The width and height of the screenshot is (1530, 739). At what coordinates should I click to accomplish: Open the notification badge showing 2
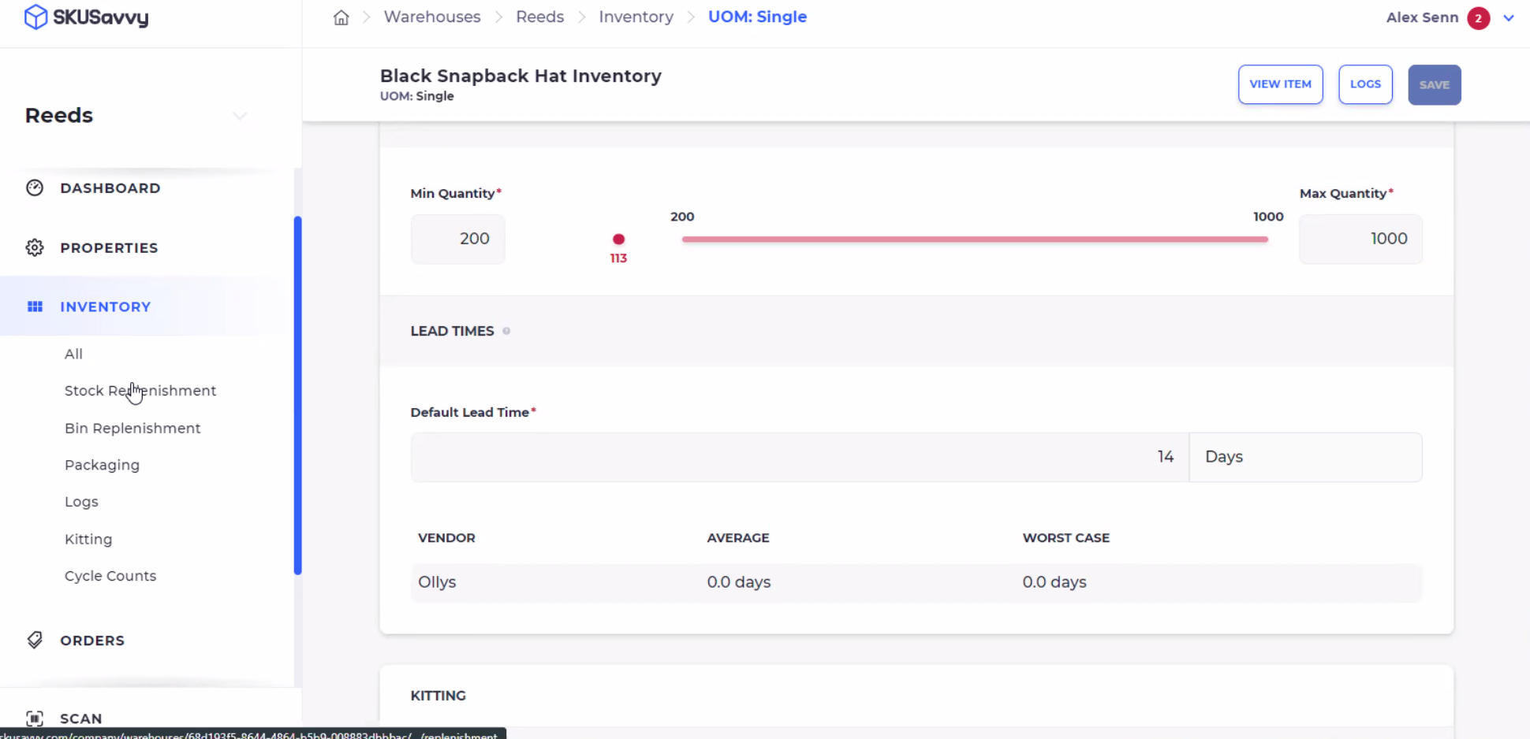point(1478,17)
